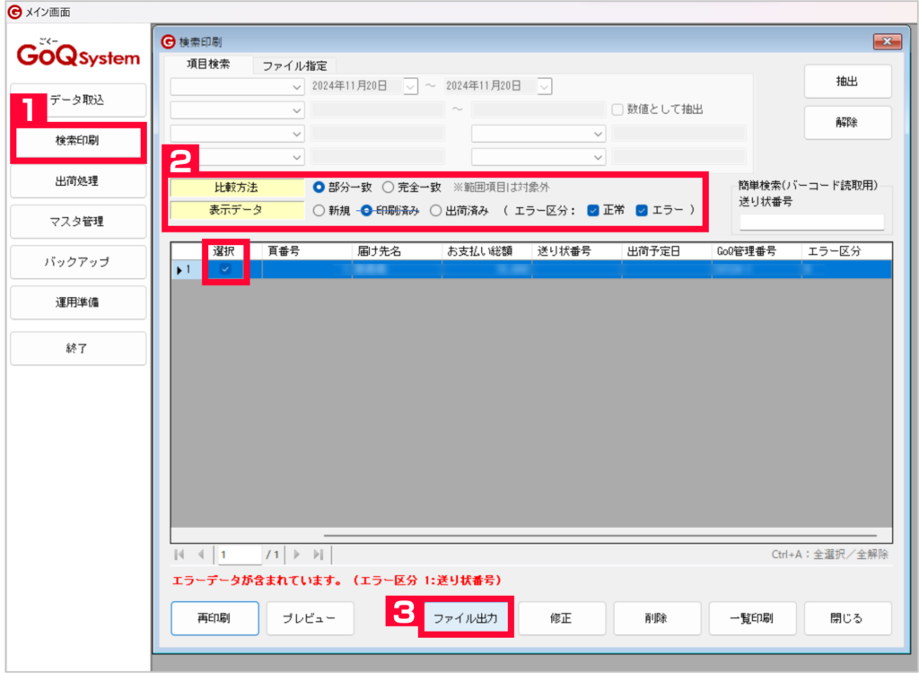The height and width of the screenshot is (673, 919).
Task: Click the GoQSystem logo in the sidebar
Action: click(77, 54)
